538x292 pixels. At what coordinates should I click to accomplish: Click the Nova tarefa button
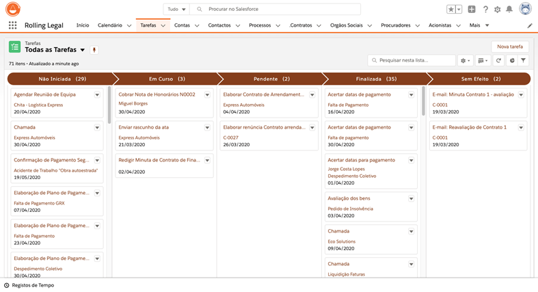pos(510,47)
